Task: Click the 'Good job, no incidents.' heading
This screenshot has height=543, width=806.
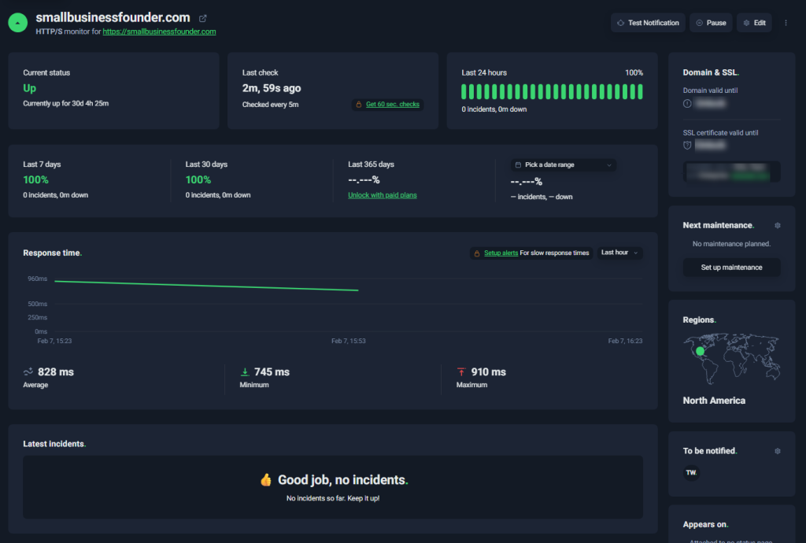Action: click(343, 480)
